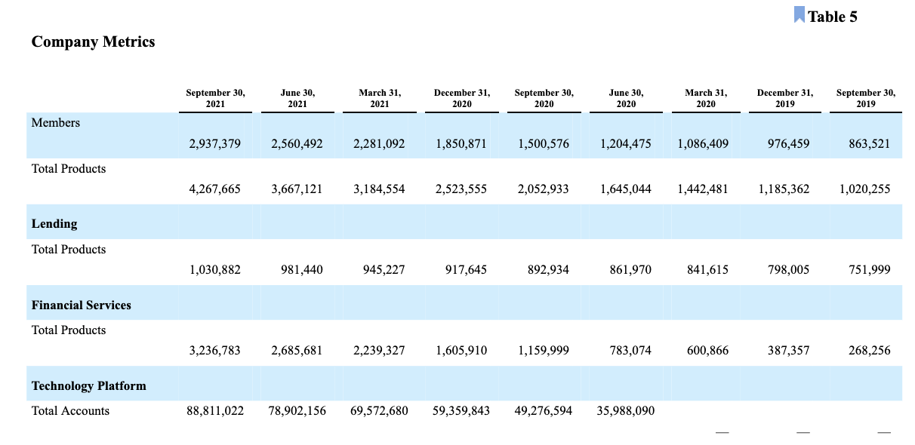Click Members value 863,521
The width and height of the screenshot is (915, 445).
click(870, 144)
